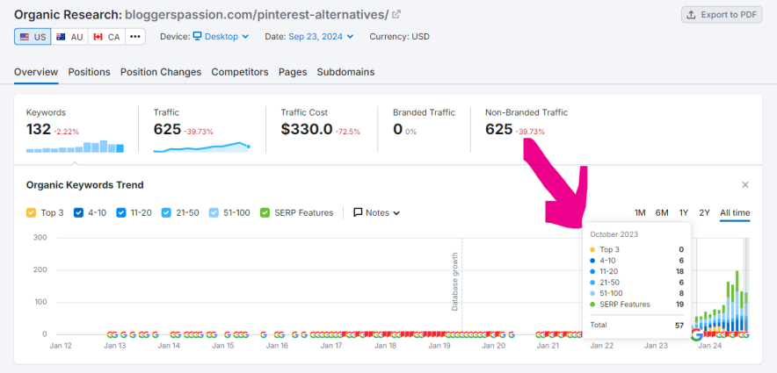Viewport: 777px width, 373px height.
Task: Switch to the AU database
Action: tap(70, 37)
